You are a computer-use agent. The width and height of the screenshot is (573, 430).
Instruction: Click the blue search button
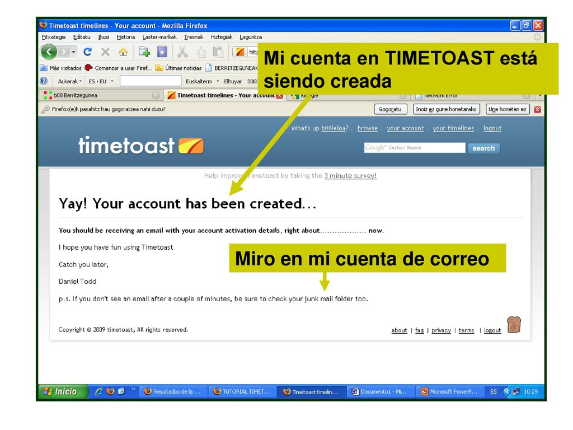[483, 148]
